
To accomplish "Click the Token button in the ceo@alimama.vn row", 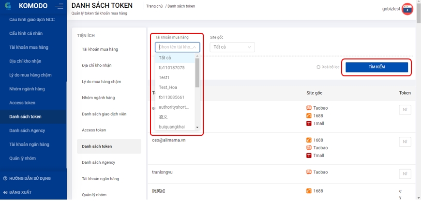I will (x=405, y=142).
